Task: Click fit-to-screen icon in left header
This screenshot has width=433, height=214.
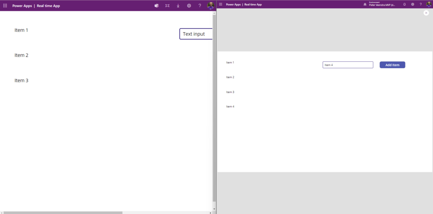Action: coord(167,5)
